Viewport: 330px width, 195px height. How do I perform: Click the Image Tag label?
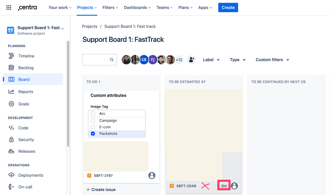point(99,107)
